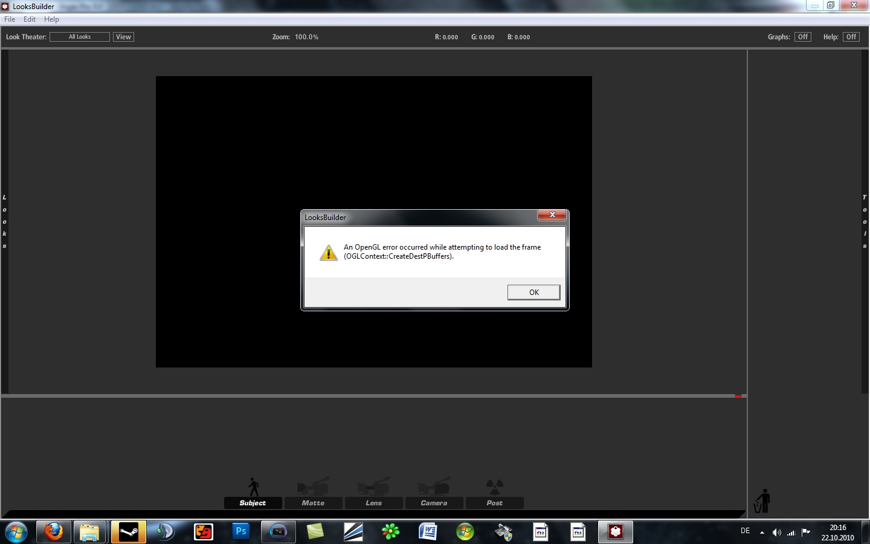Click the volume speaker tray icon
Image resolution: width=870 pixels, height=544 pixels.
[x=776, y=533]
